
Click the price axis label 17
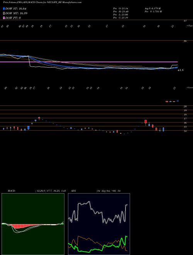point(185,119)
